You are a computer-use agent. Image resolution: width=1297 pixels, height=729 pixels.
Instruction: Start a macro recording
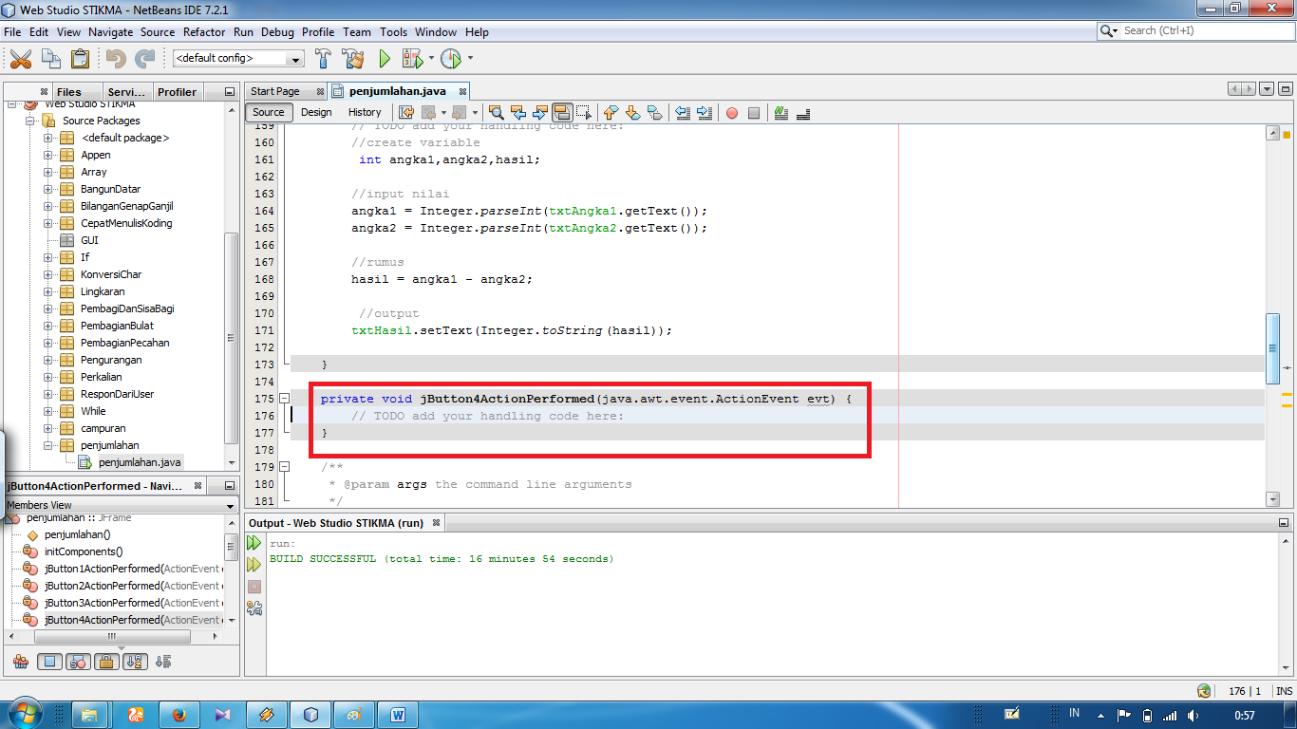(x=732, y=112)
